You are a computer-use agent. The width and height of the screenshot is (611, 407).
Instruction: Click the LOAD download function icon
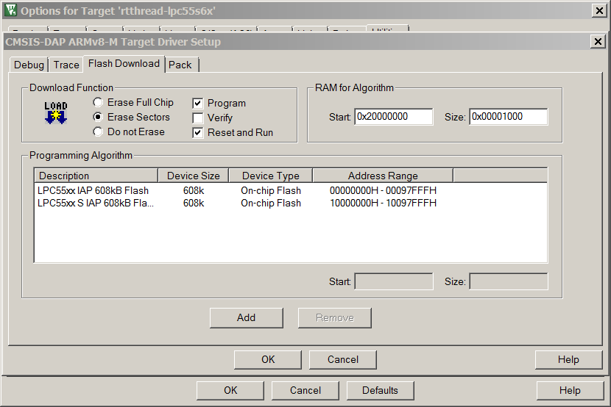pos(56,112)
